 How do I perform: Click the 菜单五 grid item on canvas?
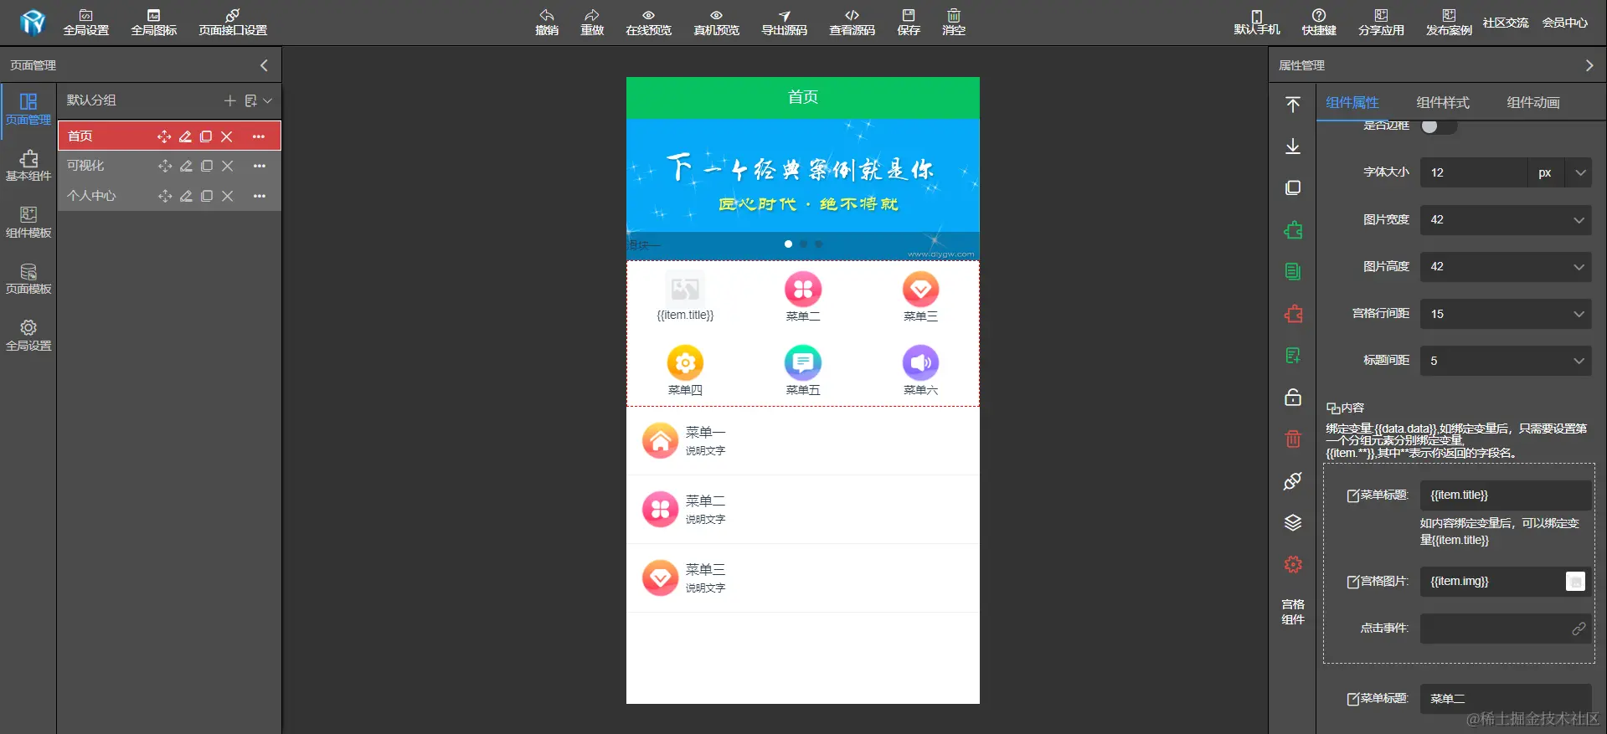(x=802, y=370)
